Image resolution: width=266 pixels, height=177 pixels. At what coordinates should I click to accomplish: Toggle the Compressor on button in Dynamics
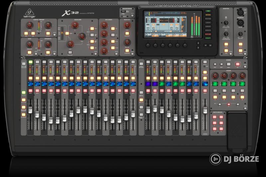tap(48, 52)
